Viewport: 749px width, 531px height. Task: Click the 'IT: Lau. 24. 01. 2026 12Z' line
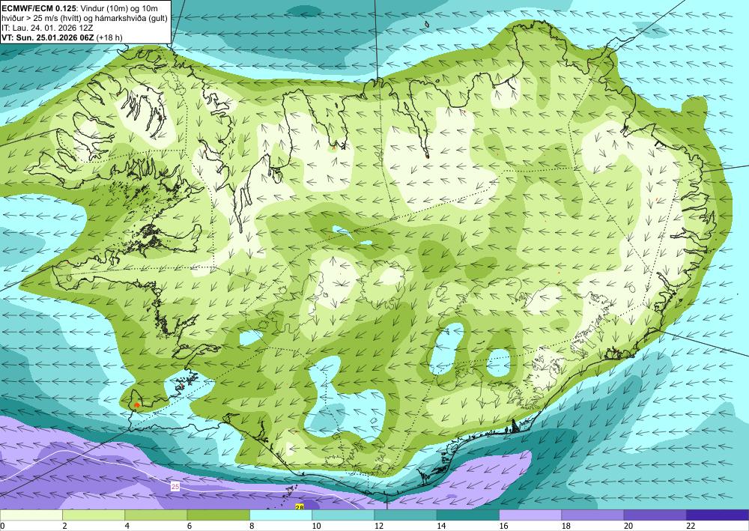click(47, 28)
